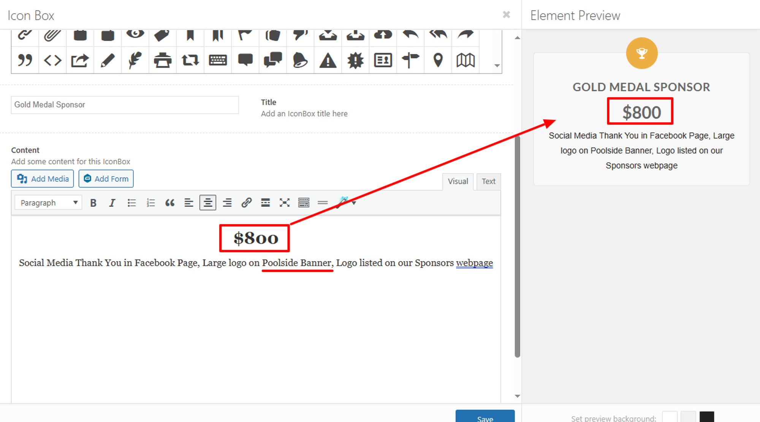Apply italic formatting in editor
Viewport: 760px width, 422px height.
(112, 203)
